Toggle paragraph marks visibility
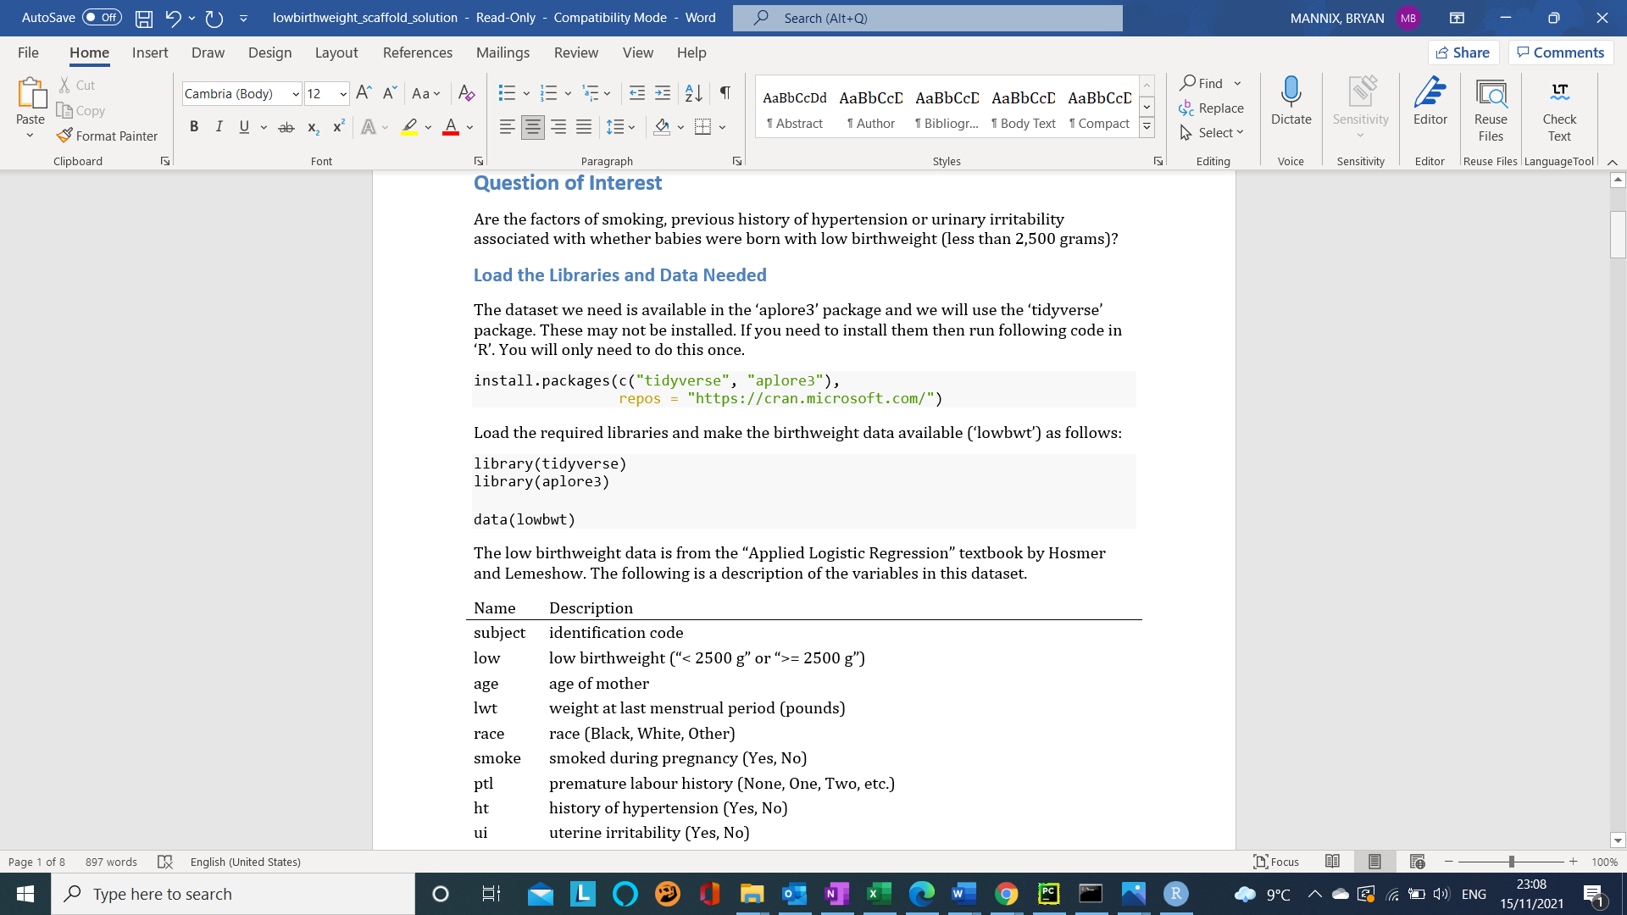Viewport: 1627px width, 915px height. (724, 93)
